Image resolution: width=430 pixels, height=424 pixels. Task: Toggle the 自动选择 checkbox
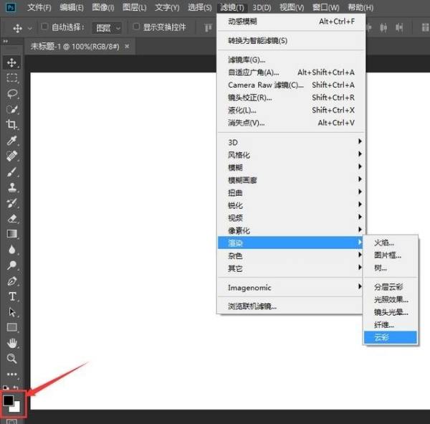click(x=44, y=27)
